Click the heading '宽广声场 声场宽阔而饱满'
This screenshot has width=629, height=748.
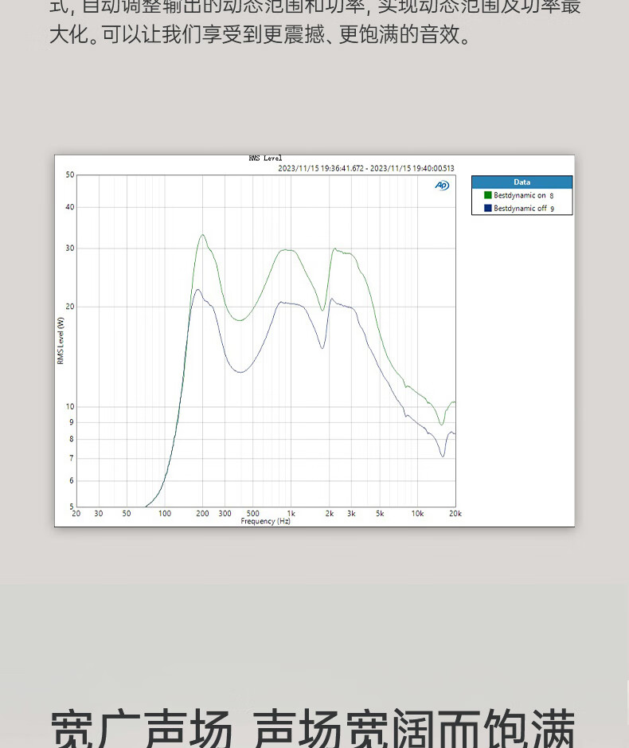313,728
